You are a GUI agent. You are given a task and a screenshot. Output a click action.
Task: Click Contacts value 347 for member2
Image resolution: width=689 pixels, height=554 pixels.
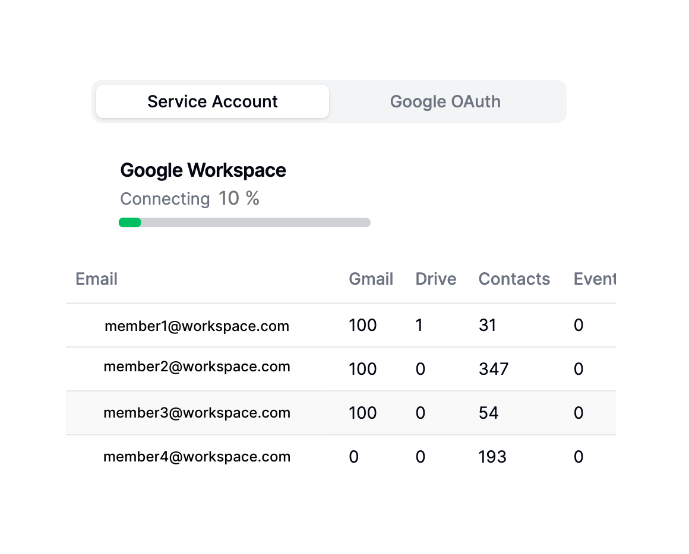coord(494,369)
